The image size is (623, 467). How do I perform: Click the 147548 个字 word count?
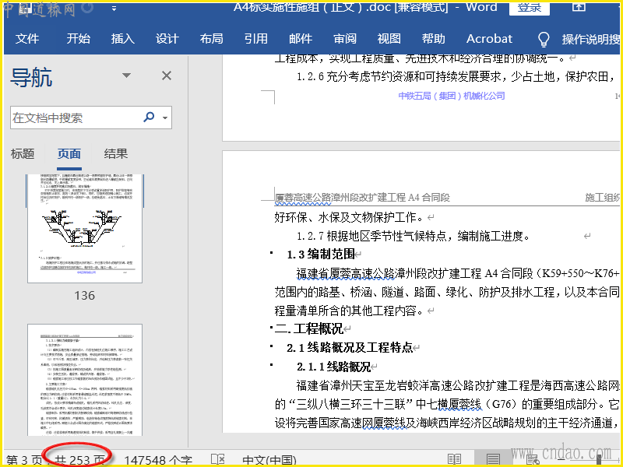click(x=158, y=460)
